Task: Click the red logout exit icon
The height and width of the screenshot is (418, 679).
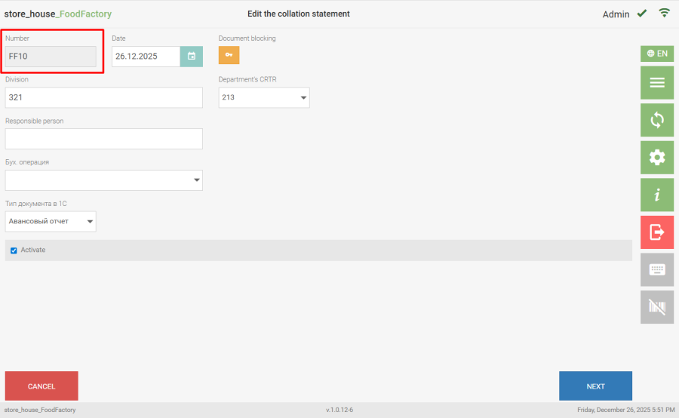Action: (x=656, y=232)
